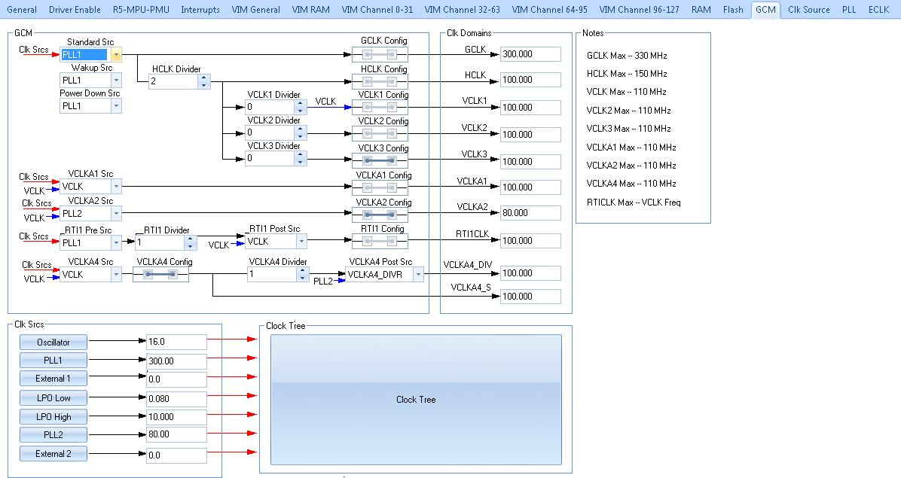Click the GCLK domain value field
The height and width of the screenshot is (478, 901).
pos(530,54)
